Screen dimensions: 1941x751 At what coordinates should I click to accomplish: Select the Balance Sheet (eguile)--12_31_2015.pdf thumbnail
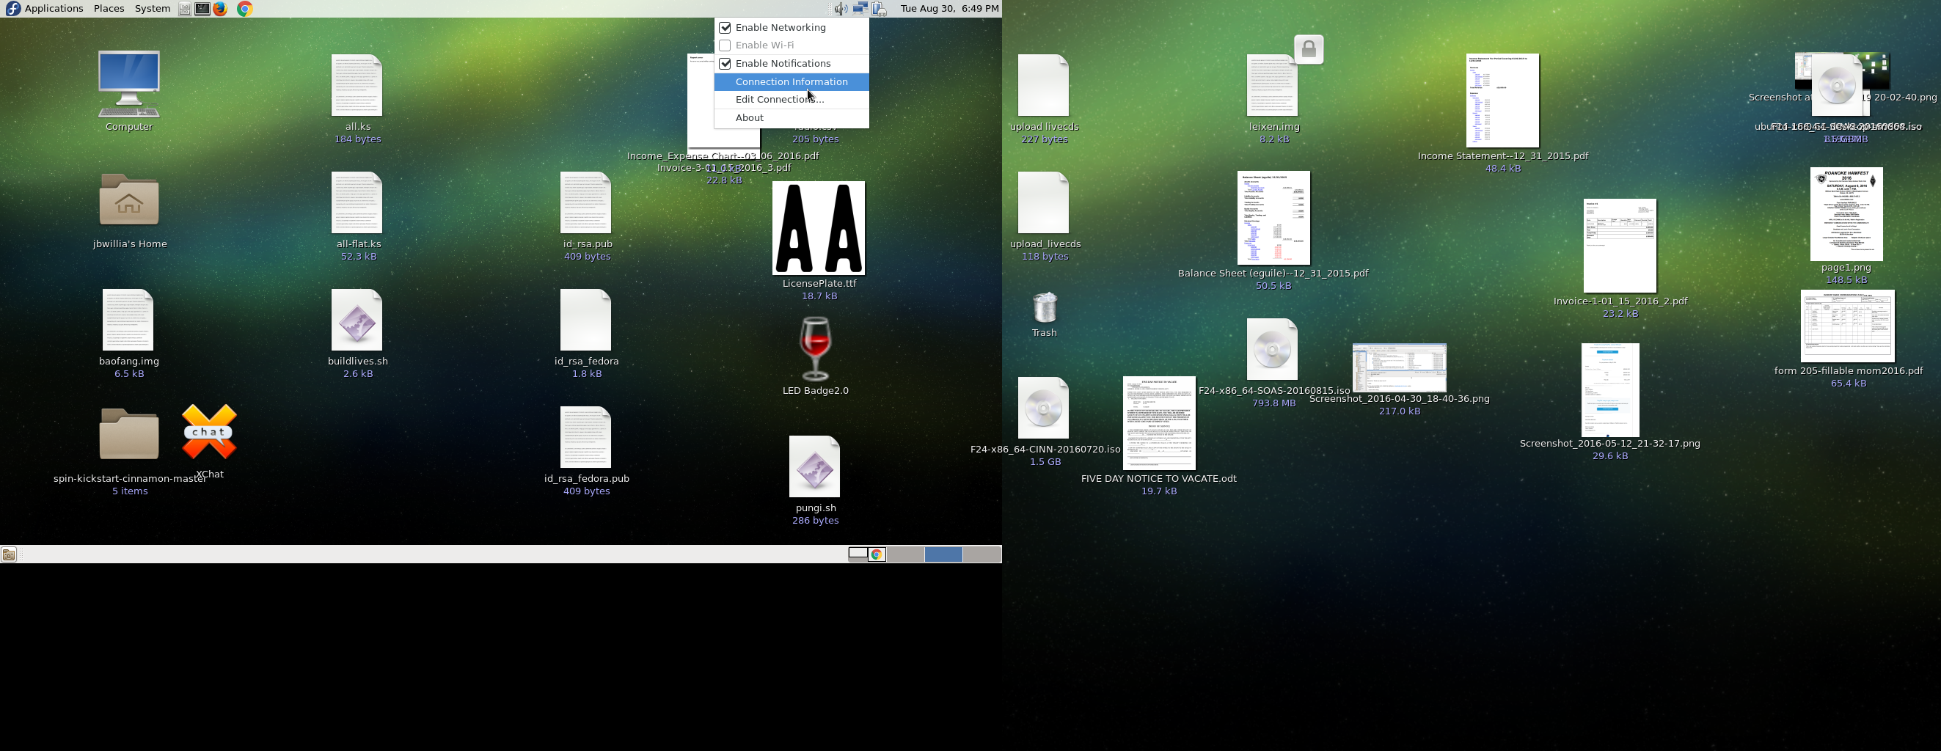coord(1273,218)
